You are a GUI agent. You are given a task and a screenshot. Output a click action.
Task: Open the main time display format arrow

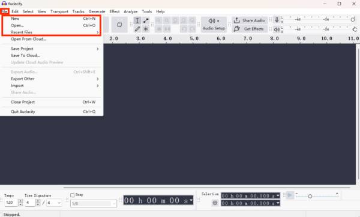(191, 200)
